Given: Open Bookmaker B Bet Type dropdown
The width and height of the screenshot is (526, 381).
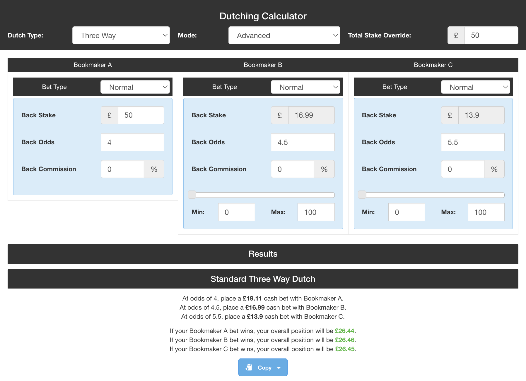Looking at the screenshot, I should pos(305,87).
